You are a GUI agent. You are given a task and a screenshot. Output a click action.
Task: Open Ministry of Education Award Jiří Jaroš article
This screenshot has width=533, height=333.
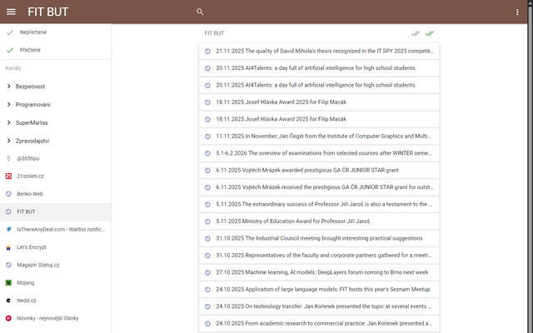coord(319,221)
